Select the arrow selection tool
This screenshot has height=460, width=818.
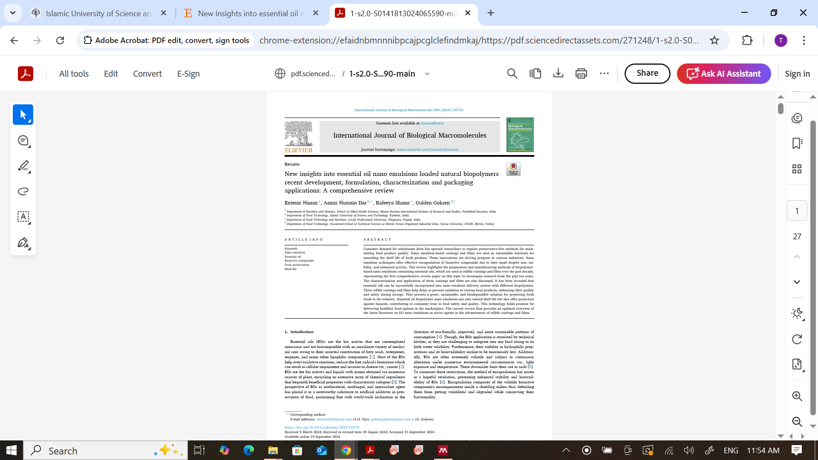tap(23, 115)
